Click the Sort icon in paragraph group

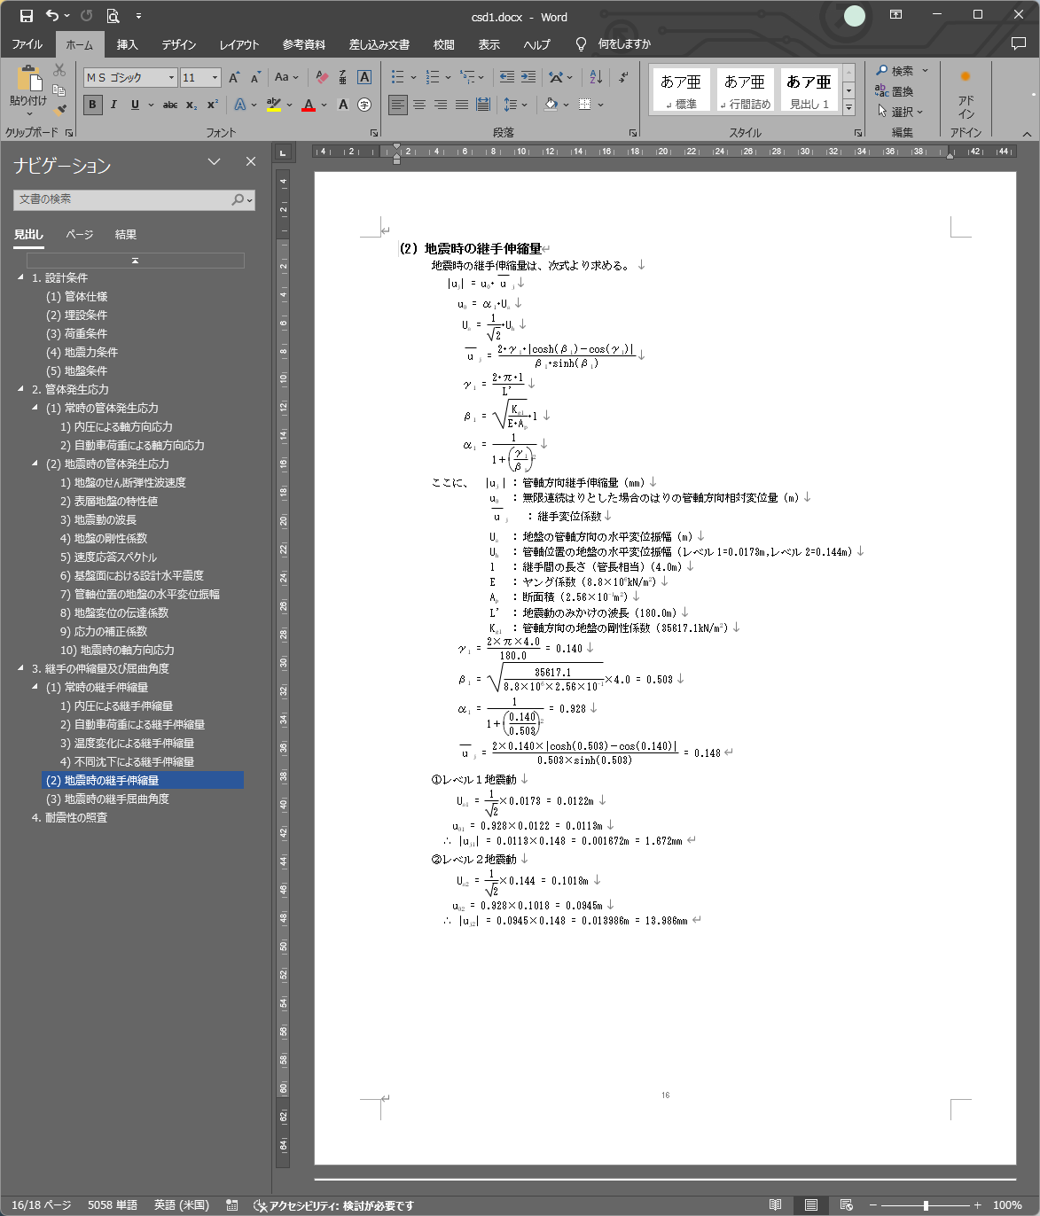[596, 77]
